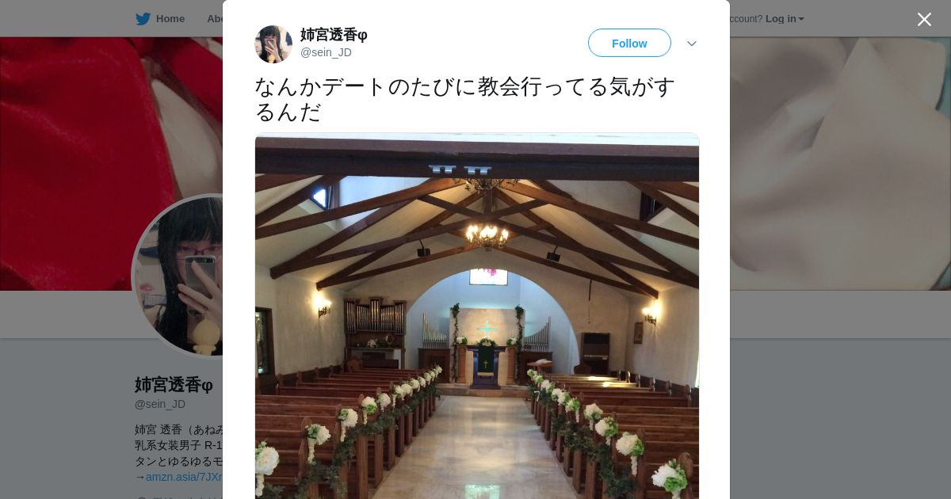The height and width of the screenshot is (499, 951).
Task: Open the Log in dropdown
Action: click(x=785, y=19)
